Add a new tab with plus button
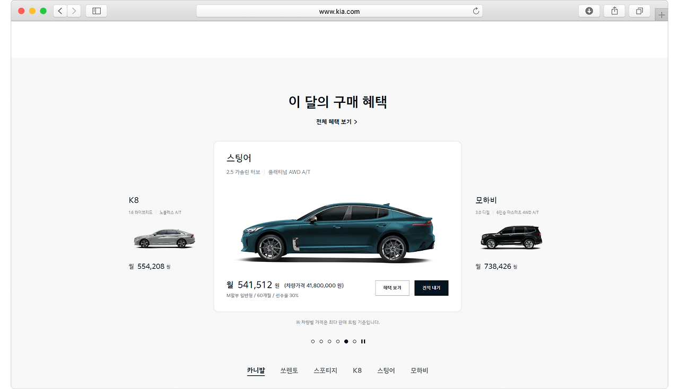This screenshot has height=389, width=679. (x=661, y=15)
